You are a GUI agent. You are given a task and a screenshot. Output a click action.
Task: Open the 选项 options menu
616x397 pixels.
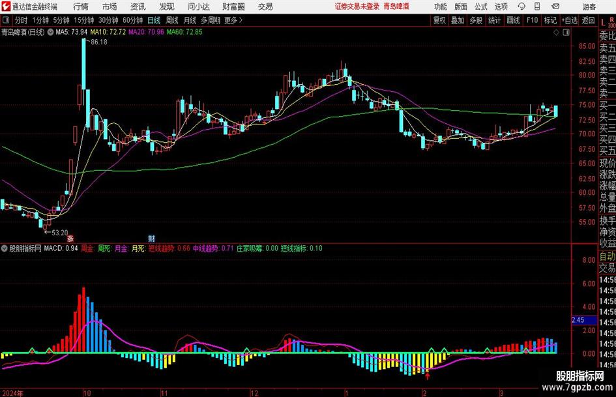click(501, 7)
